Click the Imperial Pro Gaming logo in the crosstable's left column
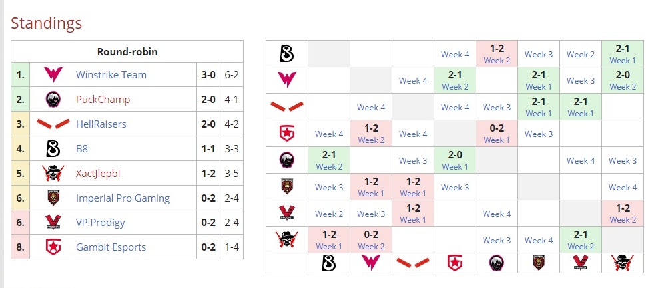The width and height of the screenshot is (646, 288). pyautogui.click(x=286, y=186)
